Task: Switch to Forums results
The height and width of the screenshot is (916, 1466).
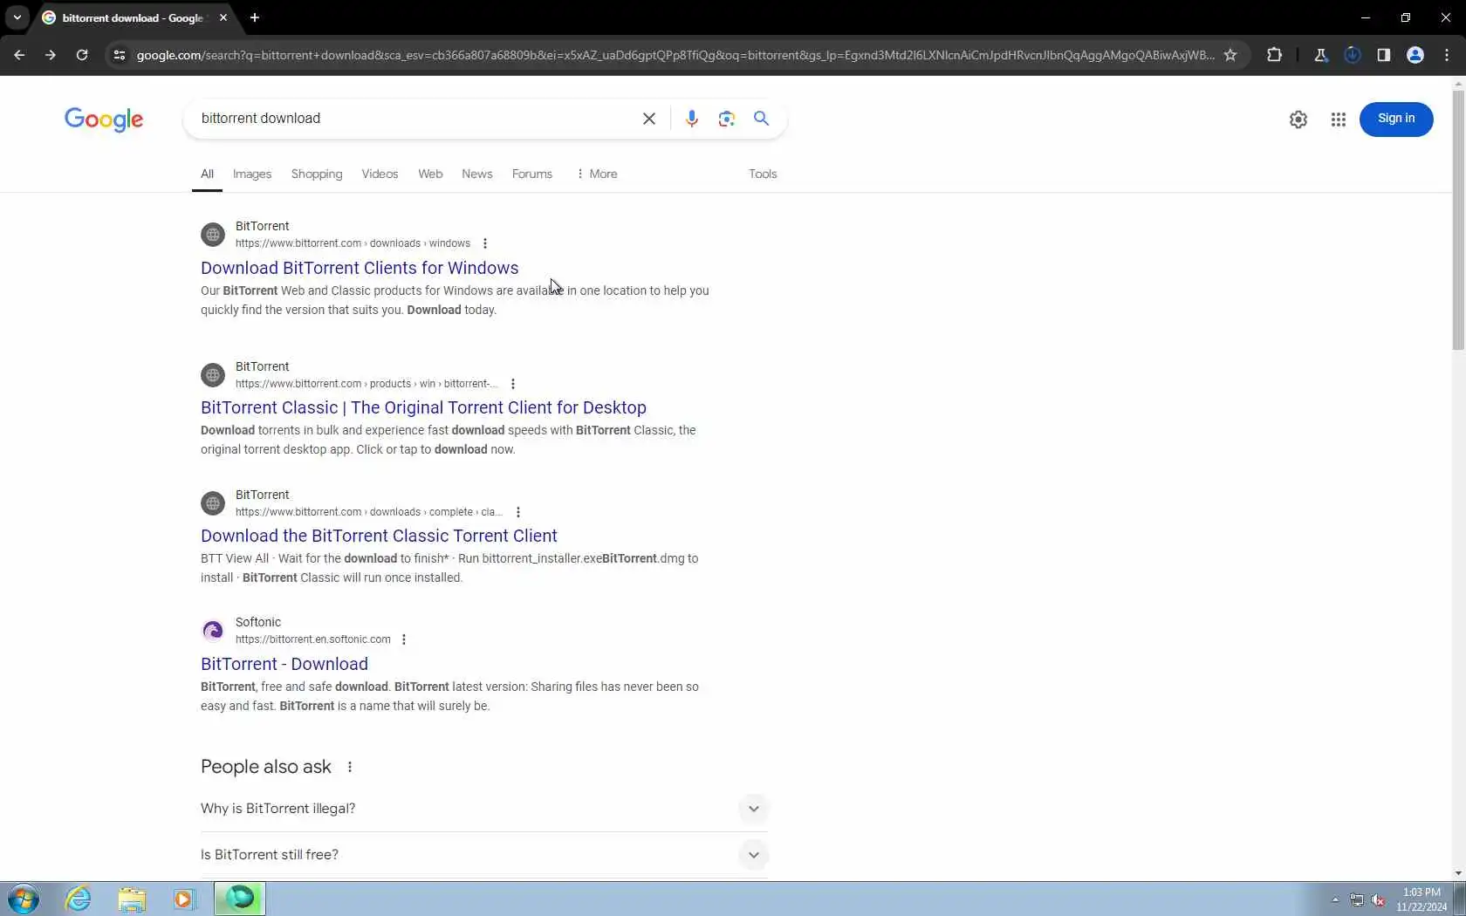Action: pyautogui.click(x=532, y=174)
